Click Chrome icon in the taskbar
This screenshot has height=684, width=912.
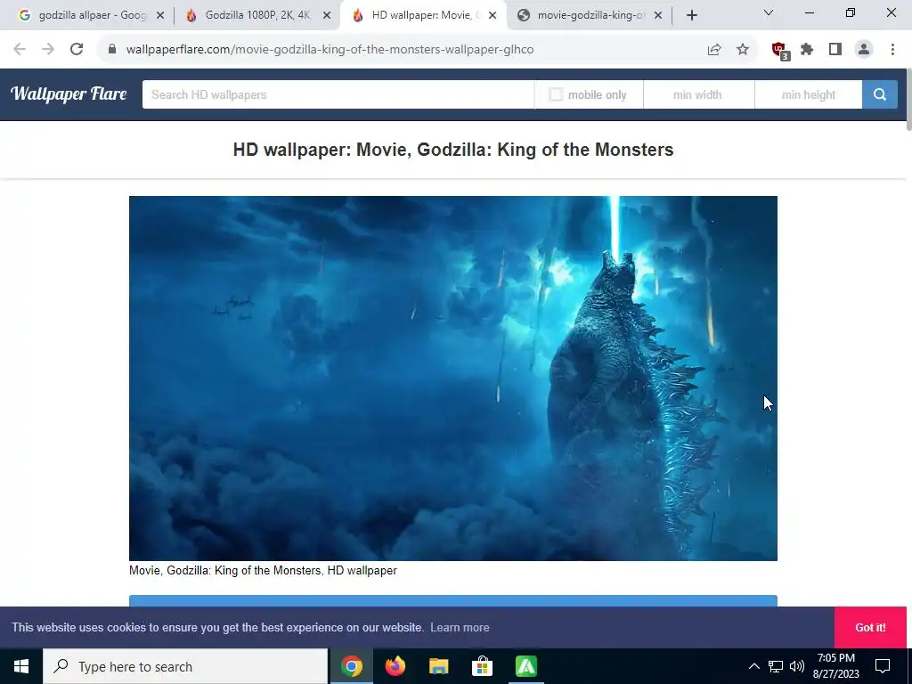click(351, 666)
